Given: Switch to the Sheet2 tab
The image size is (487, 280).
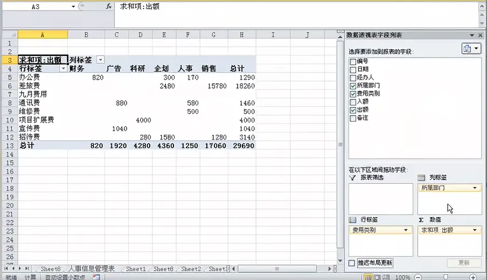Looking at the screenshot, I should [191, 269].
